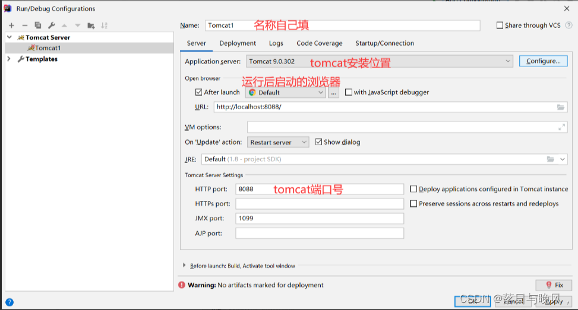This screenshot has width=578, height=310.
Task: Add a new configuration with plus icon
Action: click(11, 25)
